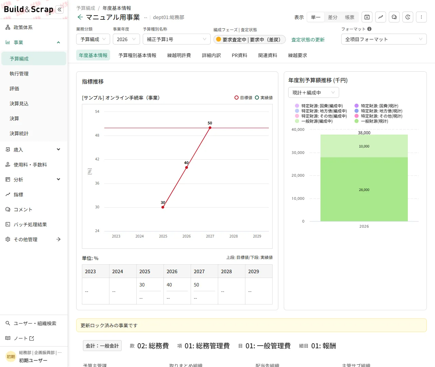Click the 政策体系 sidebar icon
435x367 pixels.
coord(8,28)
